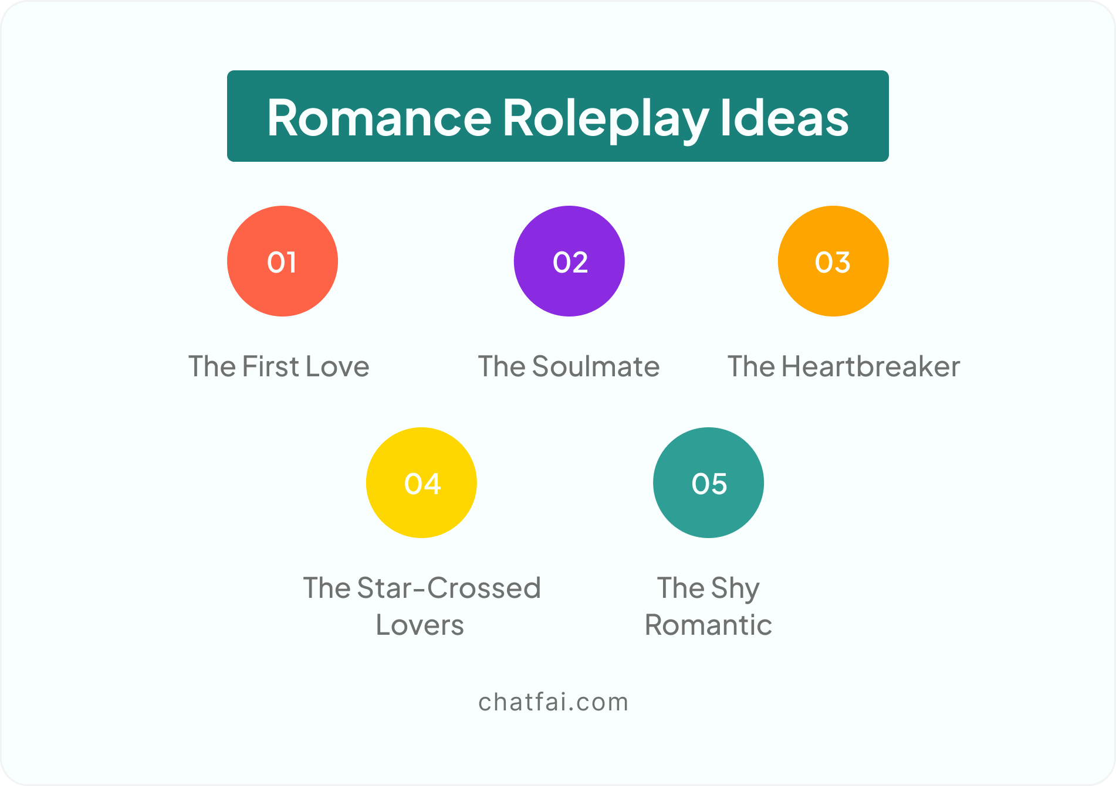Click the word Romantic
This screenshot has width=1116, height=786.
point(708,625)
